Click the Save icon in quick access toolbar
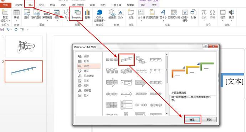 (2, 29)
